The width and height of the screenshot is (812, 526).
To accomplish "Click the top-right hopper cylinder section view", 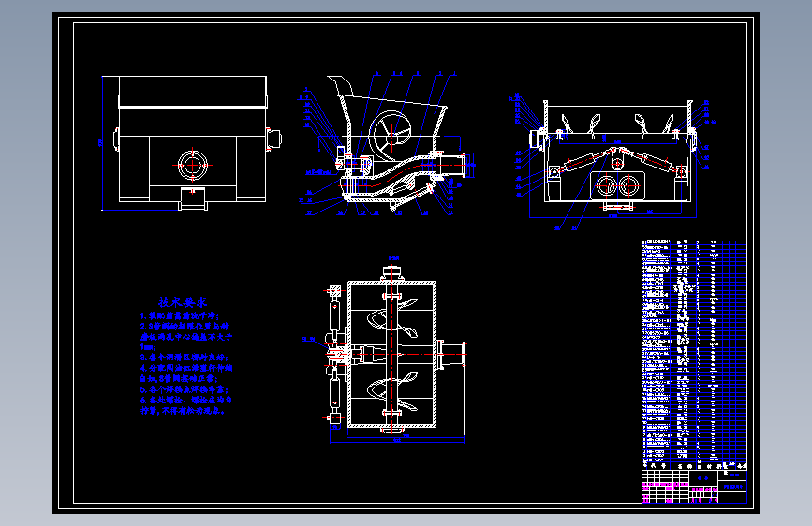I will pos(613,162).
